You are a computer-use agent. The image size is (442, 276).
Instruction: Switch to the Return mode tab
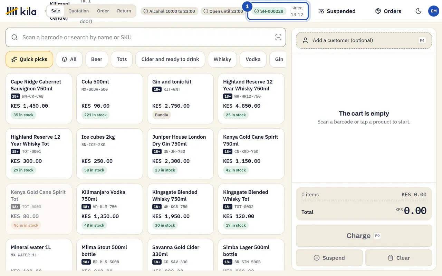[124, 11]
